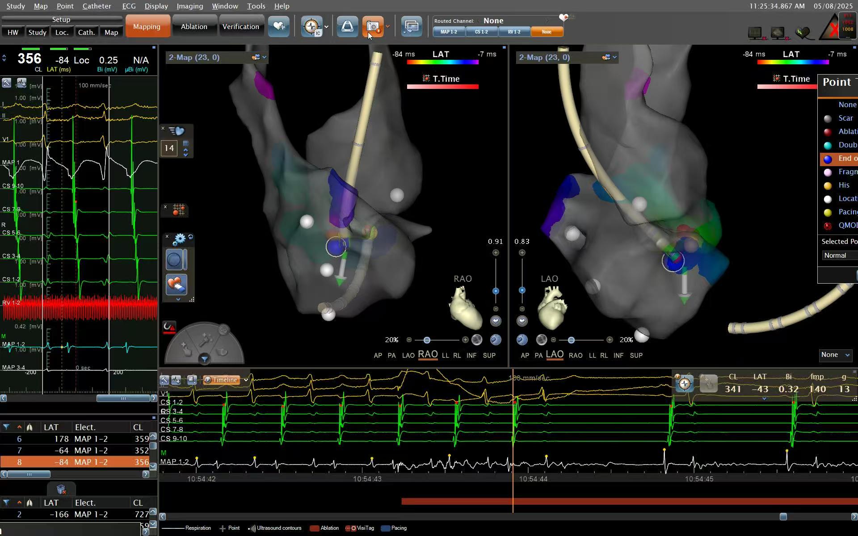
Task: Click the add heart map icon
Action: [278, 27]
